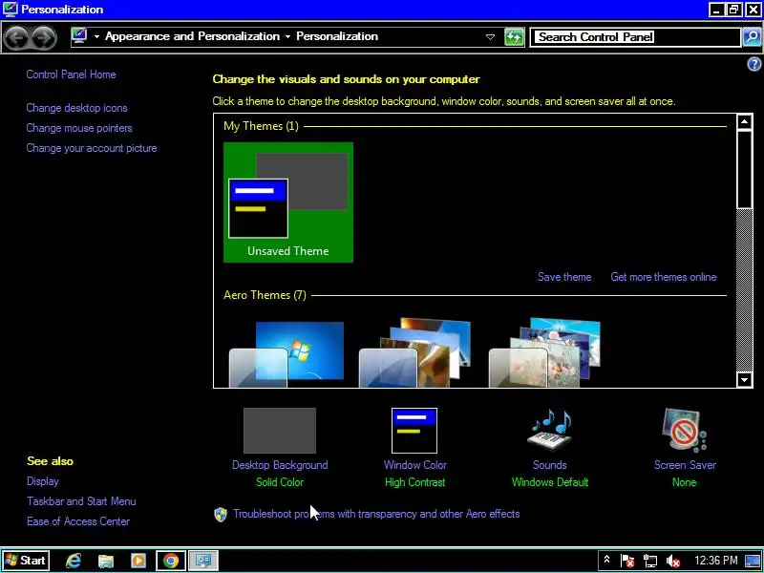Click Troubleshoot problems with transparency link
764x573 pixels.
click(x=376, y=514)
